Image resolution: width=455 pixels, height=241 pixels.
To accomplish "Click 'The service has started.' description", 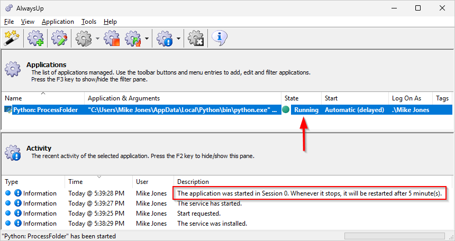I will point(210,203).
